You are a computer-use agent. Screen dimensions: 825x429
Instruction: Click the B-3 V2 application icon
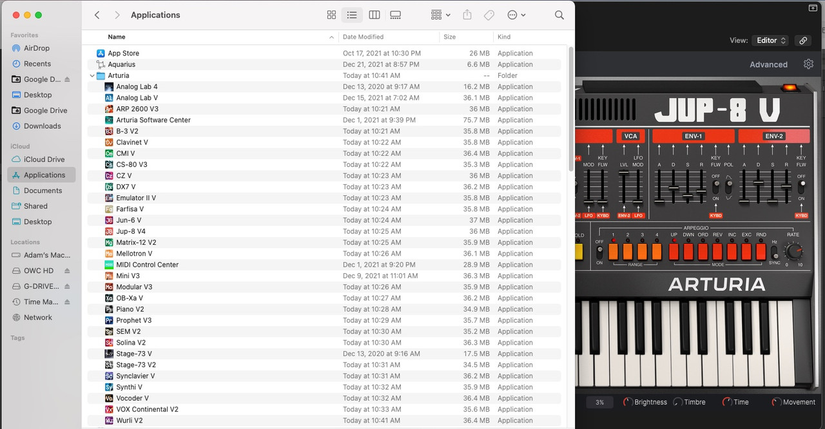point(109,131)
